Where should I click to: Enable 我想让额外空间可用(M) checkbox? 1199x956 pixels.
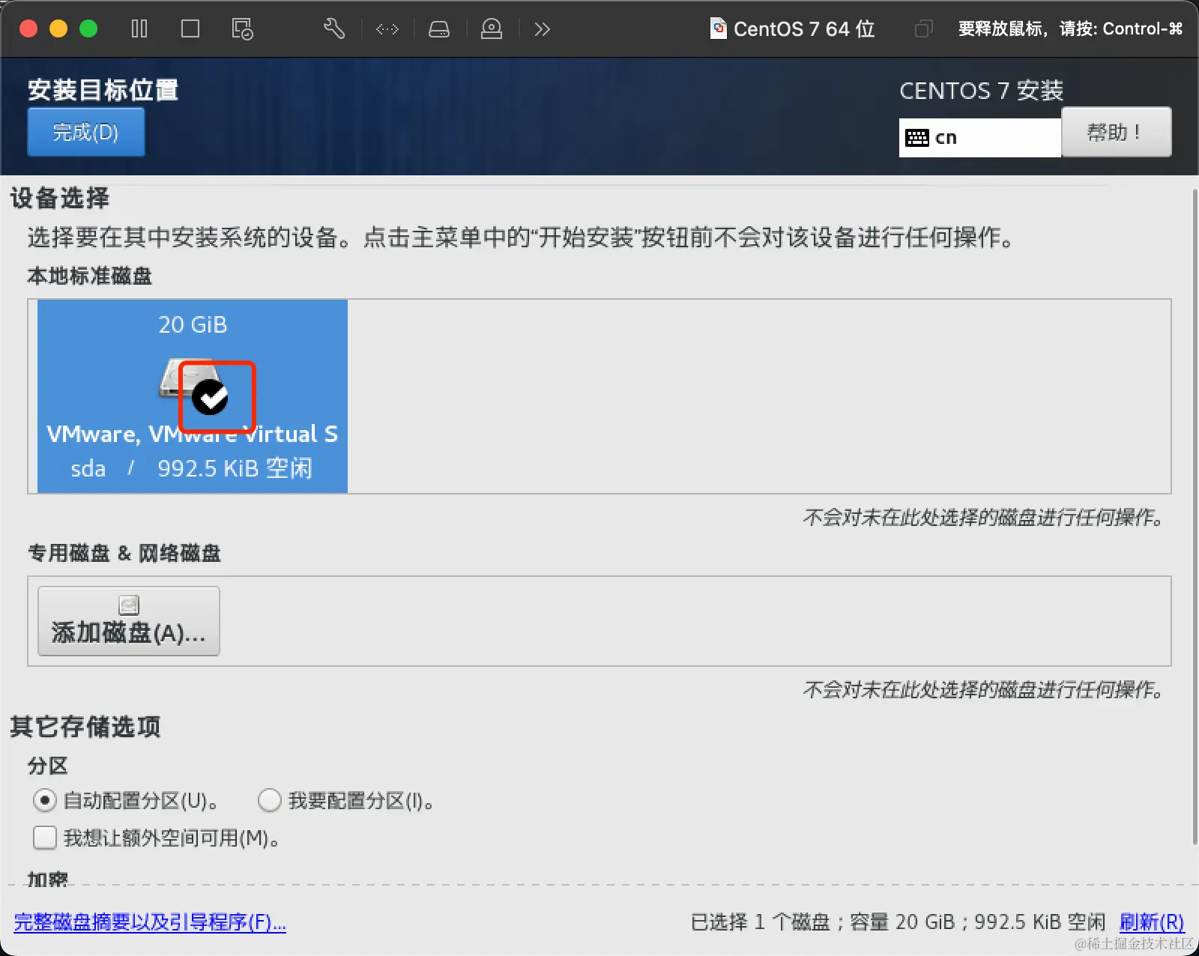pos(45,838)
